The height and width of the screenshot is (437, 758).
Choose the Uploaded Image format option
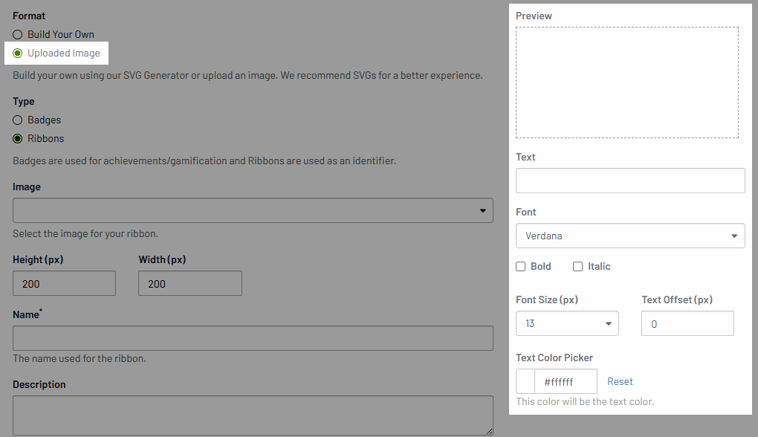pyautogui.click(x=18, y=53)
